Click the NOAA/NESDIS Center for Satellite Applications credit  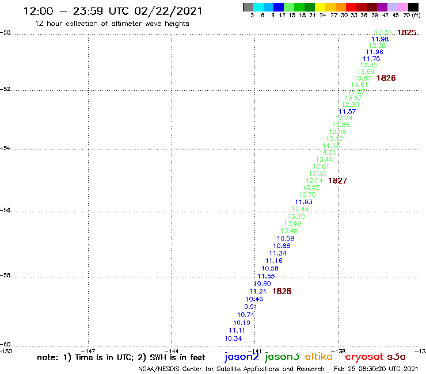tap(231, 369)
